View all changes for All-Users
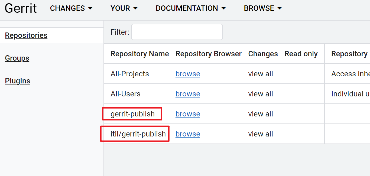The height and width of the screenshot is (176, 370). pyautogui.click(x=260, y=94)
